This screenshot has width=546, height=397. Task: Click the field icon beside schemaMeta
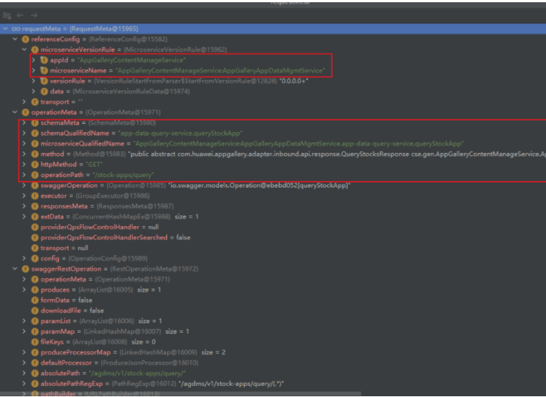(x=35, y=122)
